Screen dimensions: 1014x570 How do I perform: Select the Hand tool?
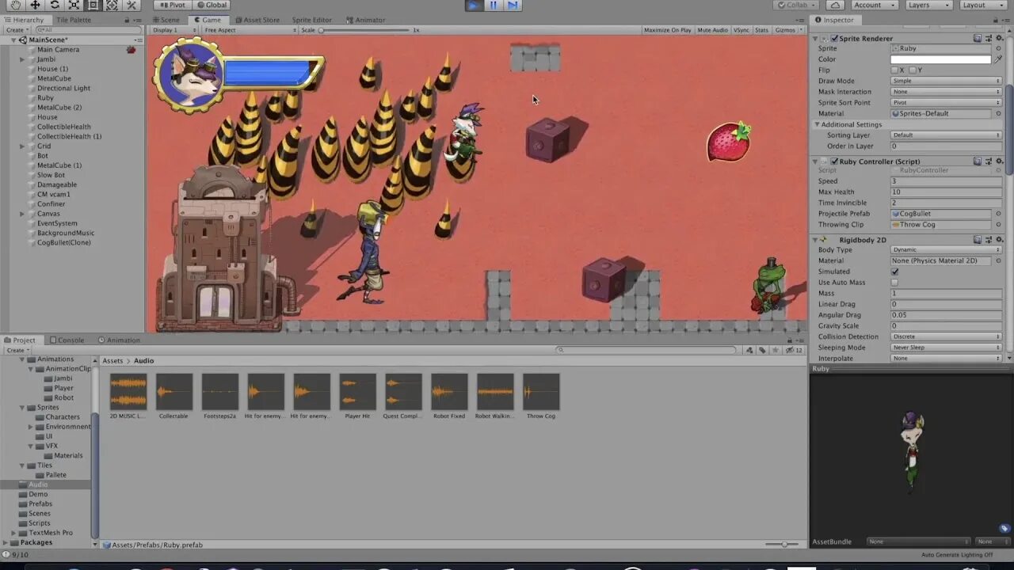point(16,5)
